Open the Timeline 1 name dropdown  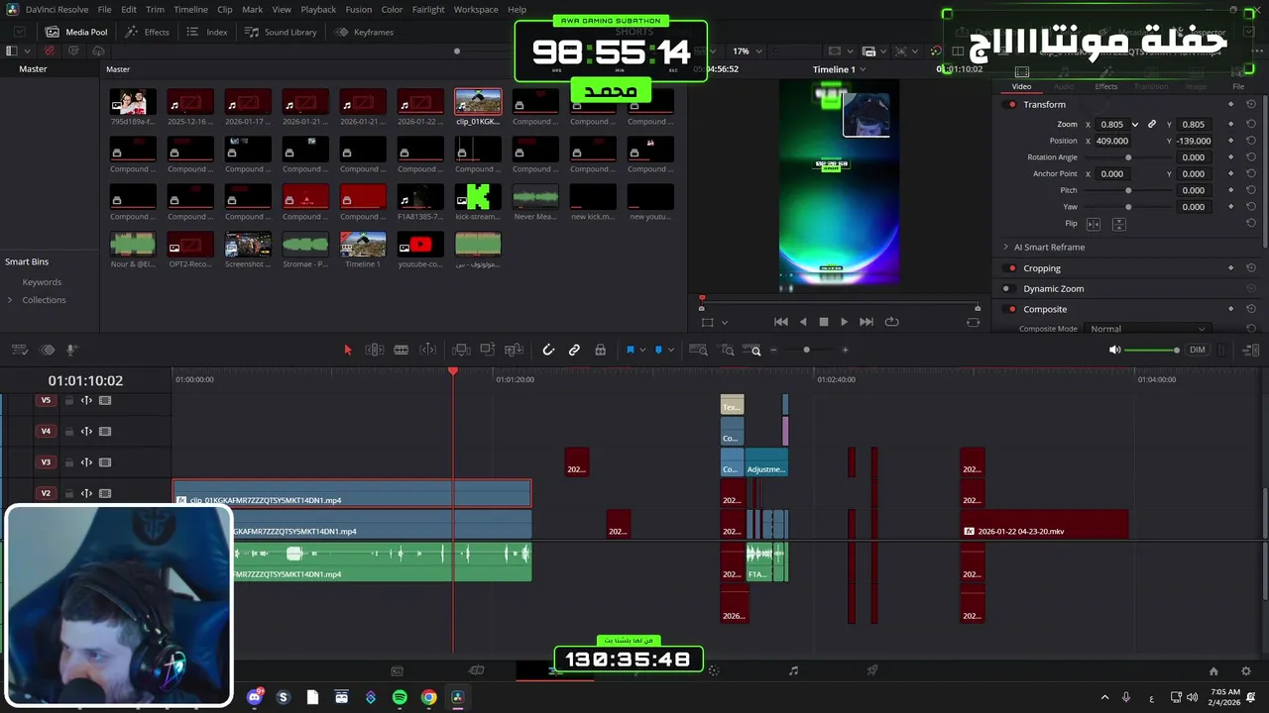click(x=839, y=69)
